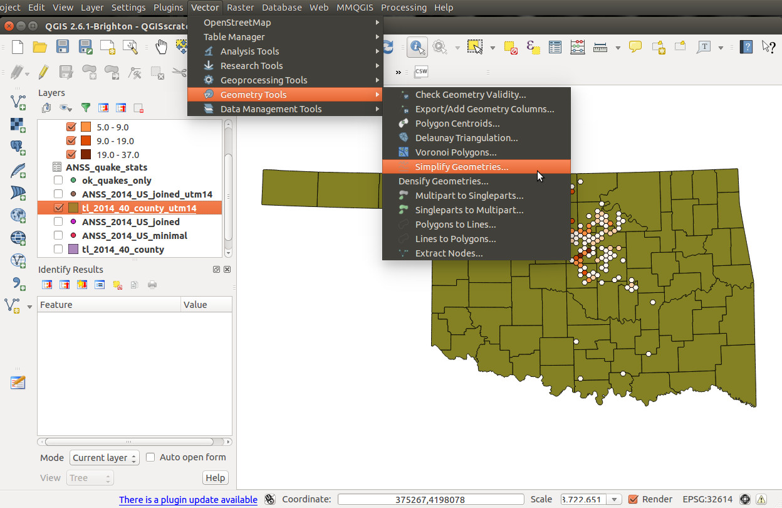Expand the Measure tool dropdown arrow

point(618,48)
